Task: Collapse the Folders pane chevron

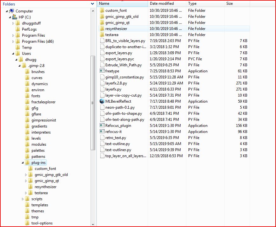Action: pyautogui.click(x=92, y=4)
